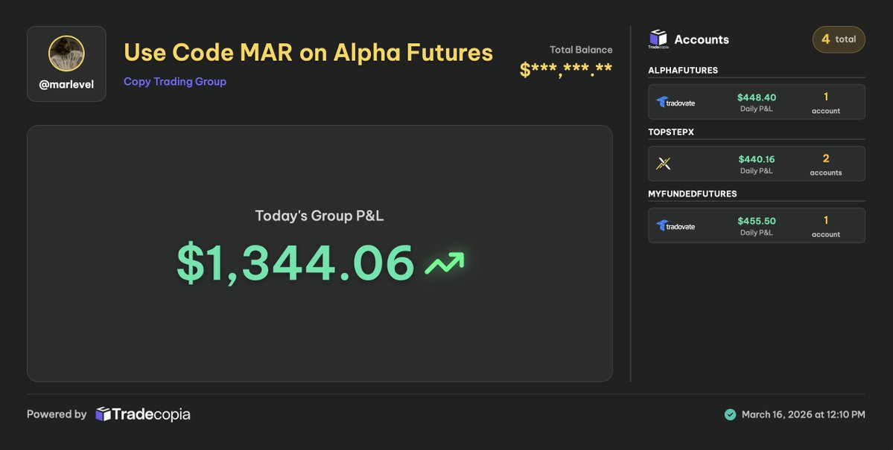Click the verified checkmark icon beside date

tap(730, 415)
